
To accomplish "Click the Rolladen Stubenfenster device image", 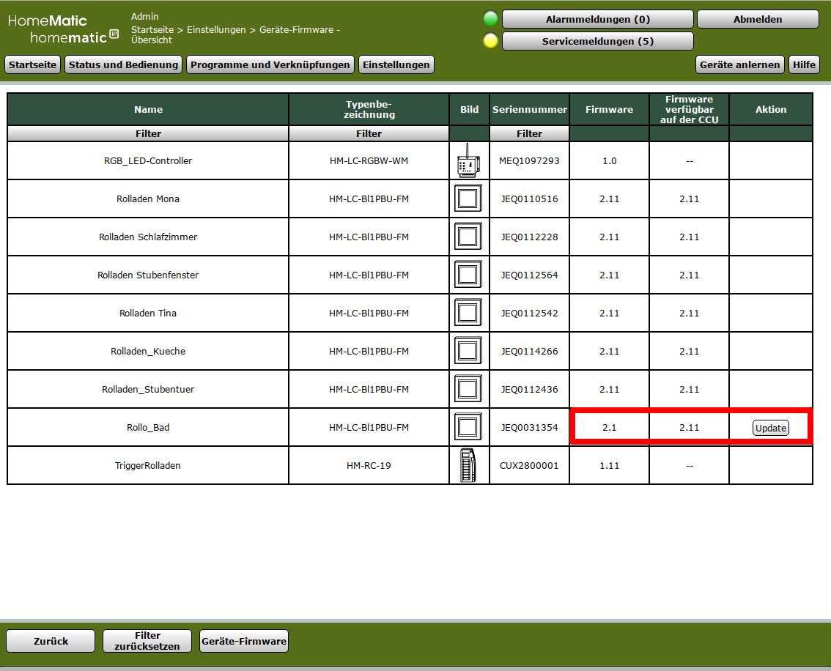I will pos(468,275).
